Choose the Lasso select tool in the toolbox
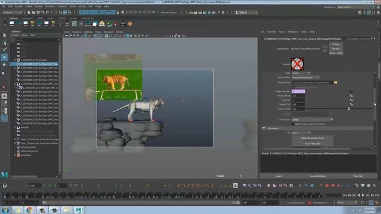 pyautogui.click(x=4, y=43)
